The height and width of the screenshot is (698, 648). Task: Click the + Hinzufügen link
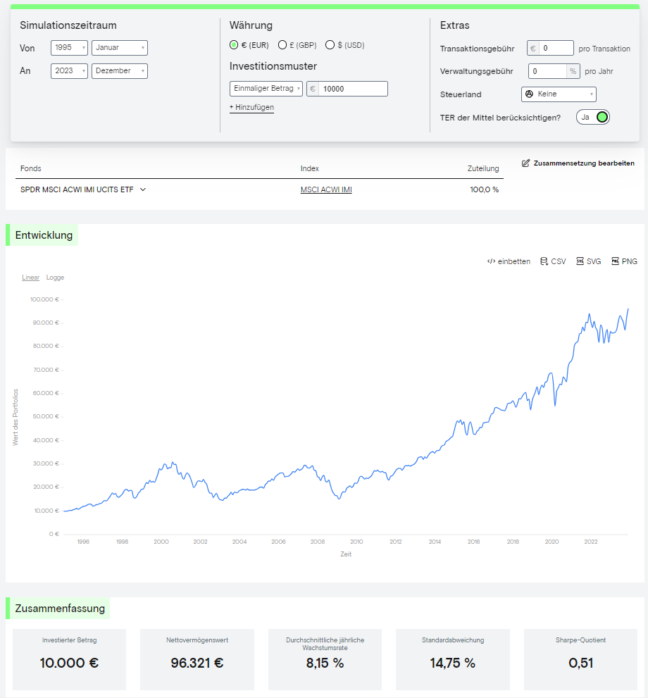coord(251,108)
